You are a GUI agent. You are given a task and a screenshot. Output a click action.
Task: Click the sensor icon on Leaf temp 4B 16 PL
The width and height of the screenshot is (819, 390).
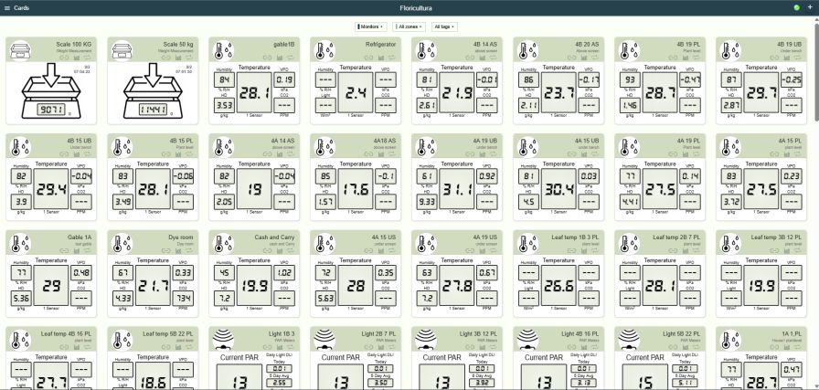pyautogui.click(x=20, y=340)
